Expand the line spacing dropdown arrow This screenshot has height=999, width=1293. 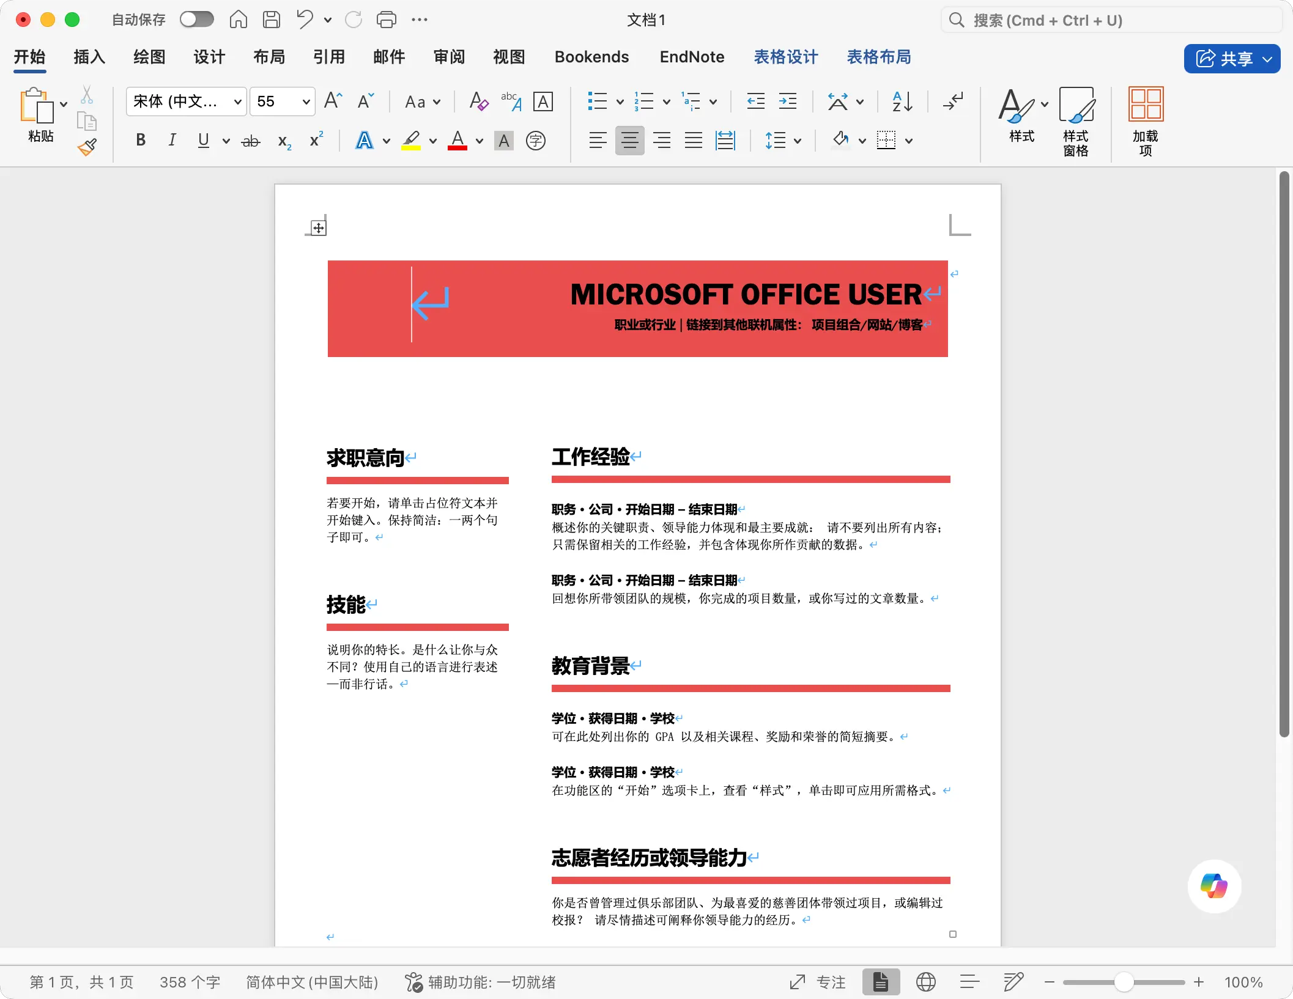[x=798, y=141]
